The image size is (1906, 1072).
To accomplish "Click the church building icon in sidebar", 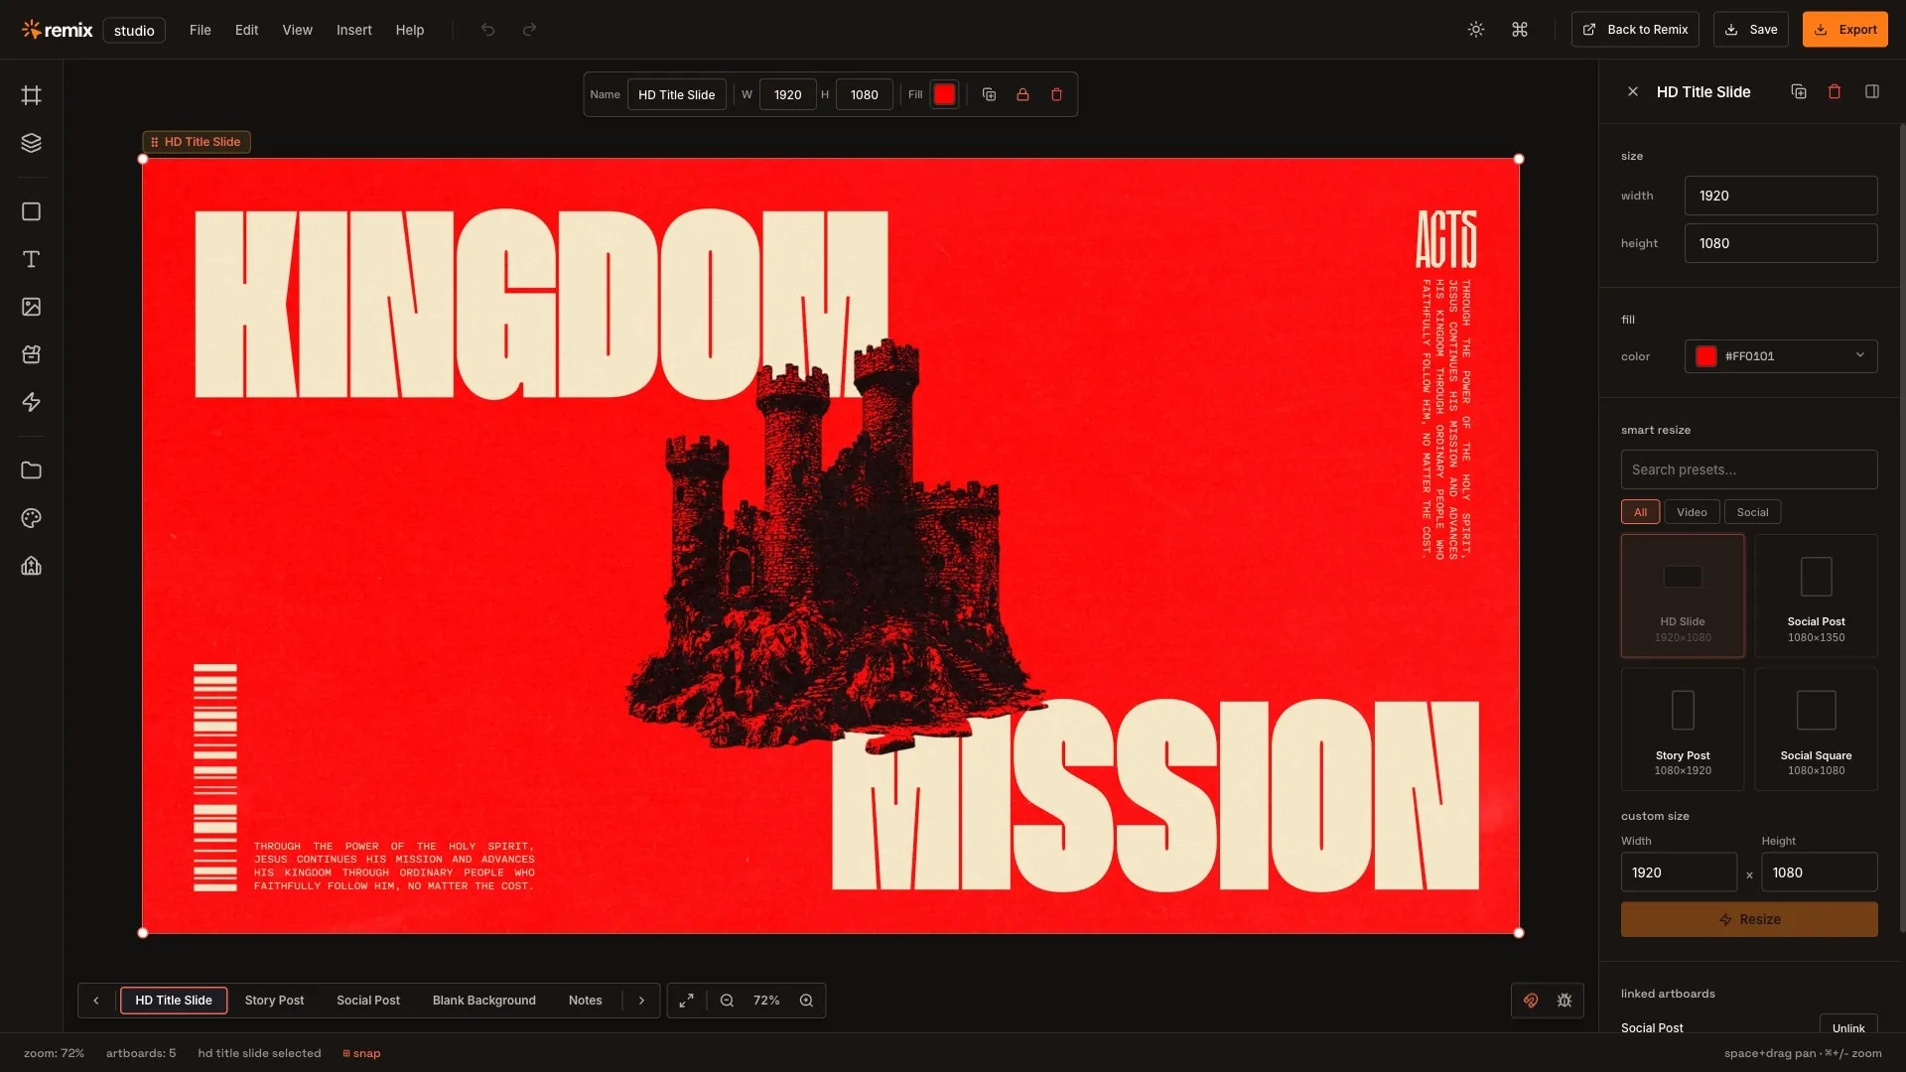I will coord(31,566).
